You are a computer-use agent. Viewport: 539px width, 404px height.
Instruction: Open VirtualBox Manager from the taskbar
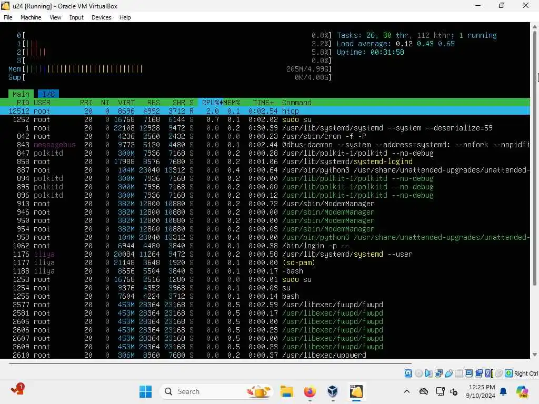pos(333,391)
